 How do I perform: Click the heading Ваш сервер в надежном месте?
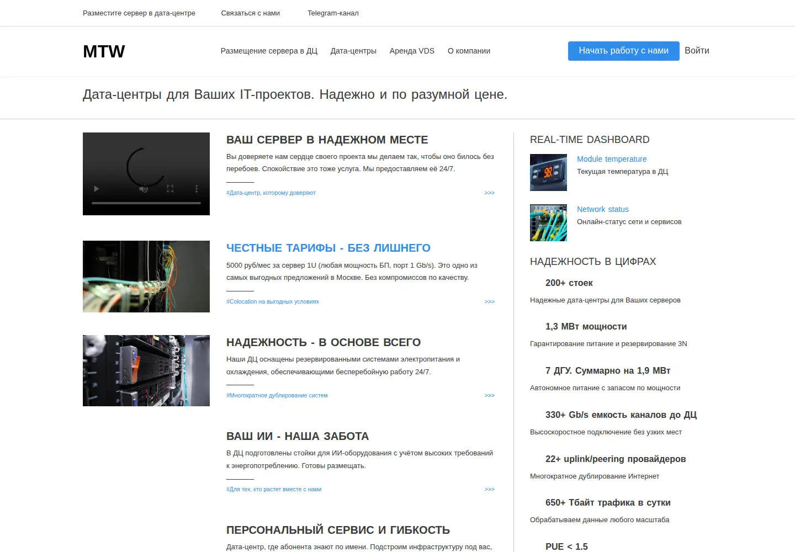pyautogui.click(x=327, y=140)
